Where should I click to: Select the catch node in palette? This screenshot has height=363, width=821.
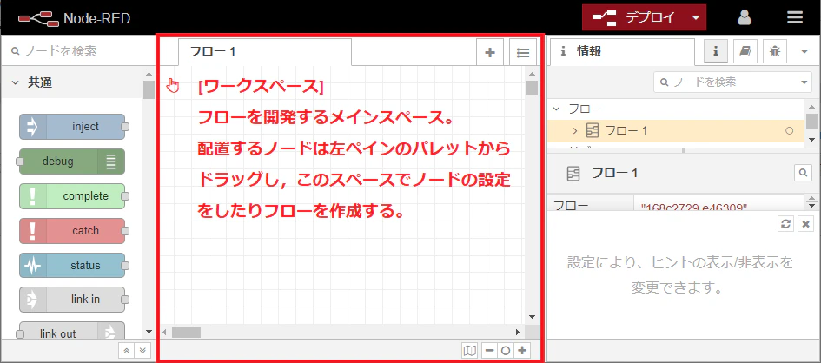coord(72,231)
